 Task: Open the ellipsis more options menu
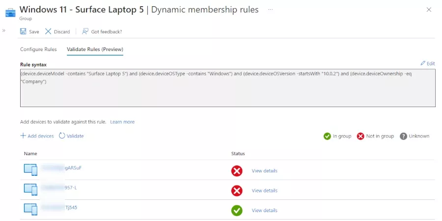(270, 10)
